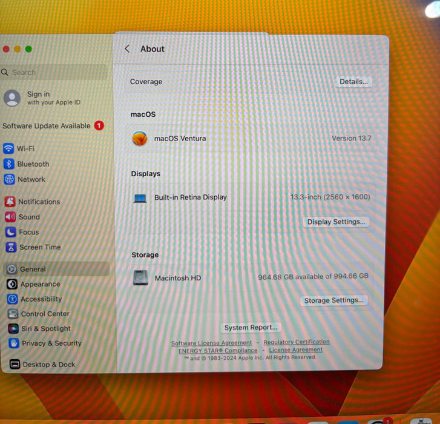This screenshot has height=424, width=440.
Task: Click the Sound speaker icon
Action: (x=10, y=217)
